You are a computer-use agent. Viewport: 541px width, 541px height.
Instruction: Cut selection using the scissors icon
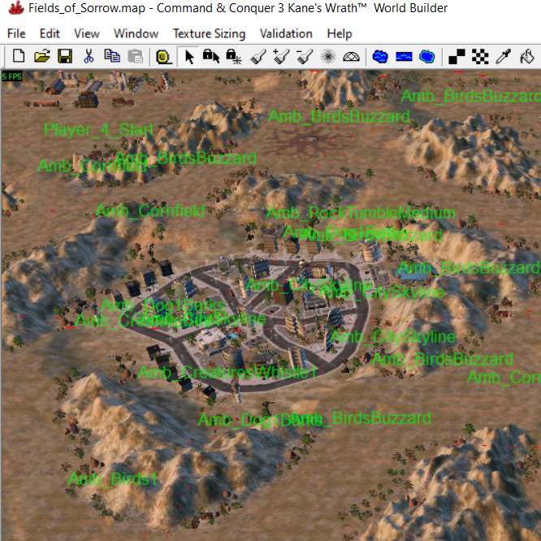click(x=89, y=56)
